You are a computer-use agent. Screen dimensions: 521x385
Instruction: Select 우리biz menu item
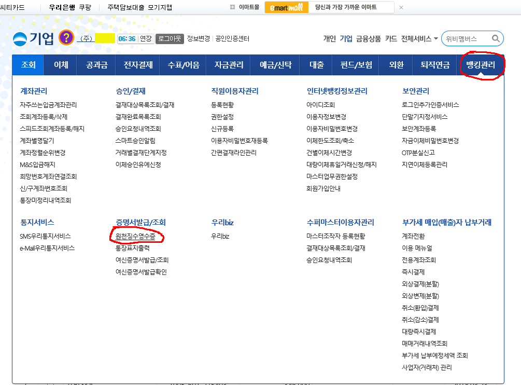220,237
